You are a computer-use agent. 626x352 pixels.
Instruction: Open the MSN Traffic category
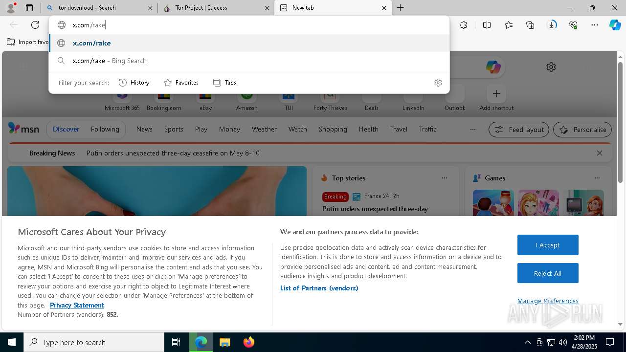427,129
